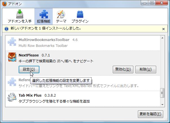
Task: Click the scrollbar thumb in add-on list
Action: pyautogui.click(x=162, y=93)
